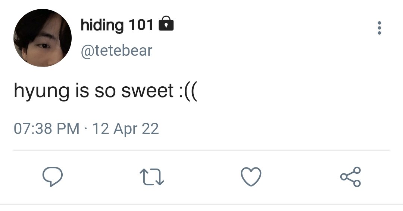This screenshot has height=211, width=403.
Task: Open the hiding 101 display name profile
Action: [117, 25]
